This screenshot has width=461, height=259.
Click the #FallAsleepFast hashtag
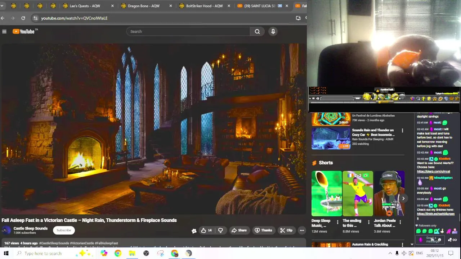click(106, 244)
